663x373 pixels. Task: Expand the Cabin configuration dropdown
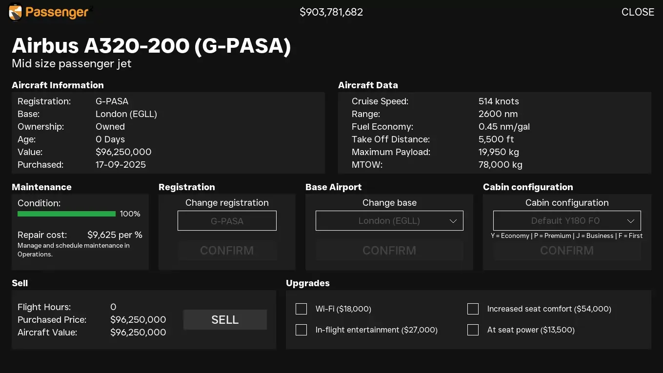(566, 221)
